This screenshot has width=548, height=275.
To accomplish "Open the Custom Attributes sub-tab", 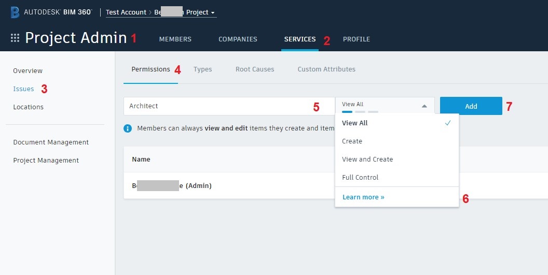I will coord(326,69).
